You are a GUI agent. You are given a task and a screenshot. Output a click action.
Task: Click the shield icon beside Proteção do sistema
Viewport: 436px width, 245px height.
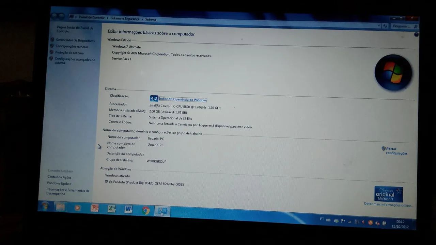[x=51, y=52]
